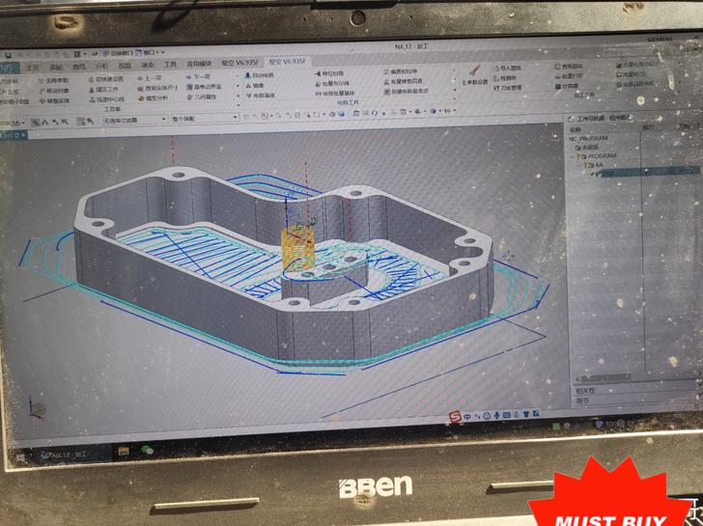703x526 pixels.
Task: Open WeChat from the Windows taskbar
Action: point(149,451)
